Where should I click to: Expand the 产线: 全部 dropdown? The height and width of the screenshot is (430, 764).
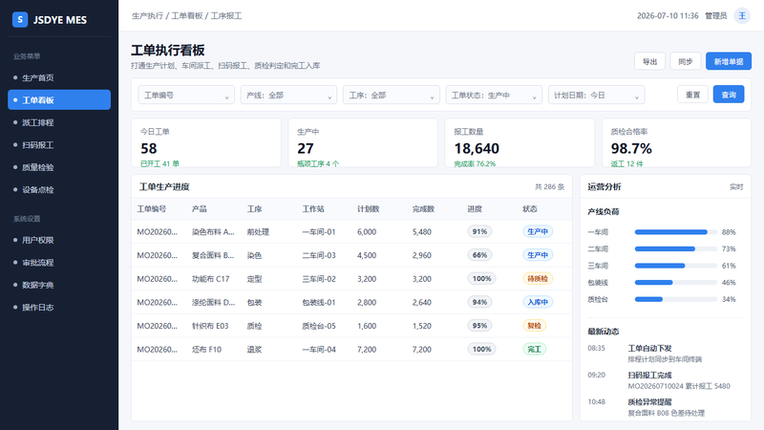coord(289,95)
